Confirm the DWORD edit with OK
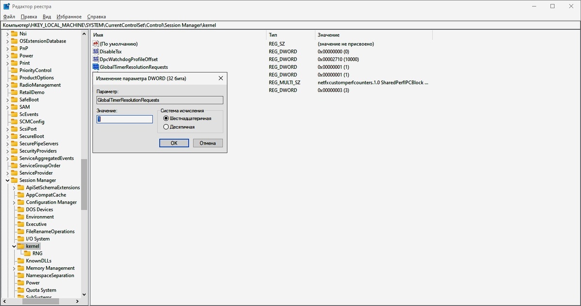 point(174,143)
